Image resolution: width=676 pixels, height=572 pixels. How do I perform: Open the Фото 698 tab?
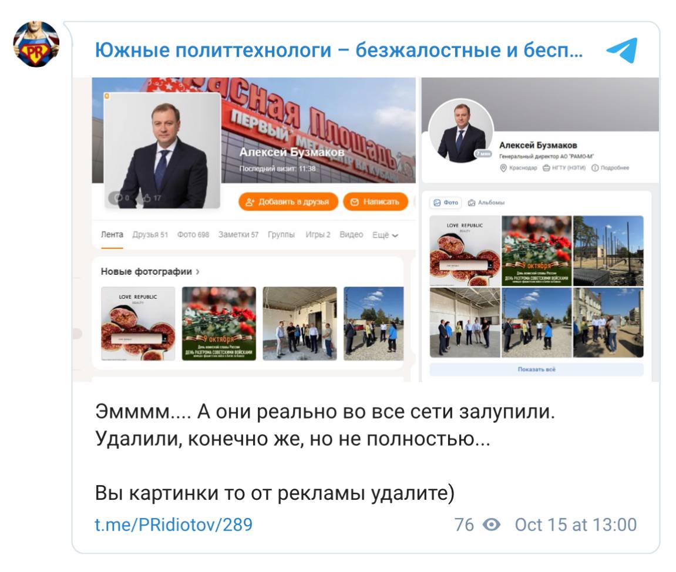pyautogui.click(x=193, y=234)
